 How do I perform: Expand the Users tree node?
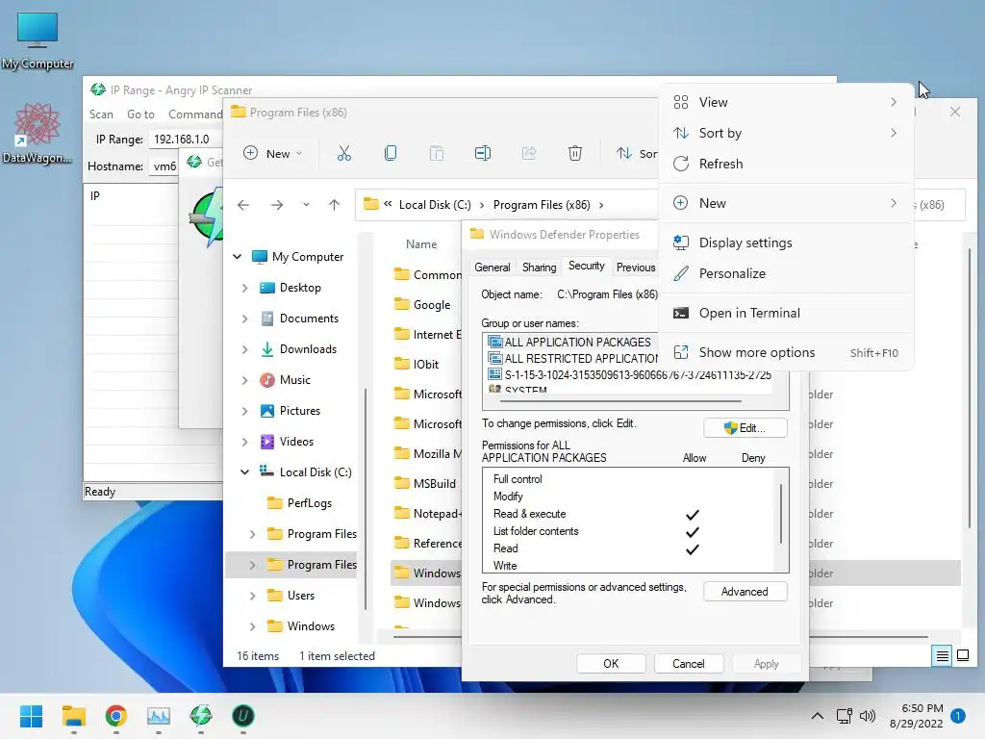click(x=253, y=596)
